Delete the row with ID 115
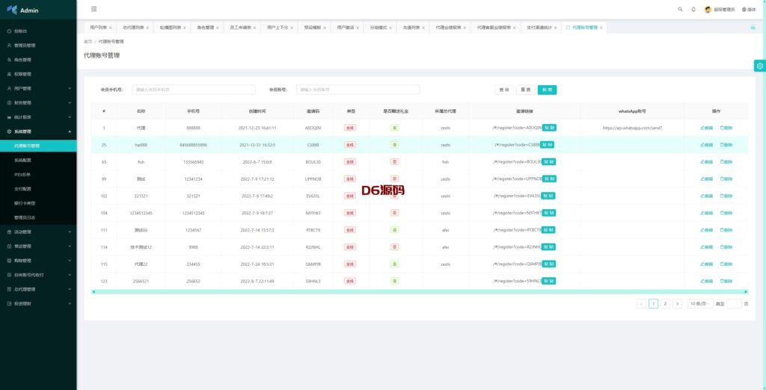The image size is (766, 390). click(726, 264)
